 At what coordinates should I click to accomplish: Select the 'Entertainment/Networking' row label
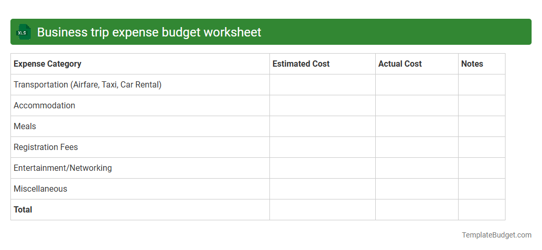tap(63, 168)
